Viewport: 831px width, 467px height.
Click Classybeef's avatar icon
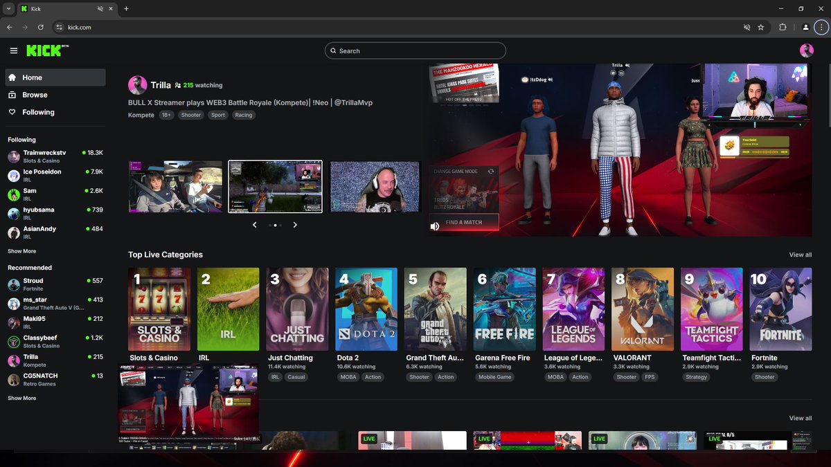(x=14, y=342)
